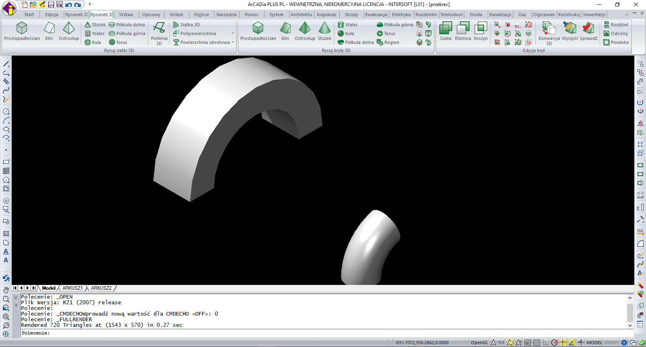Run the Konwersja 3D command
Screen dimensions: 646x347
(x=549, y=33)
